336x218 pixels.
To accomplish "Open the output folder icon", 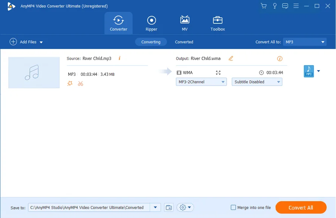I will click(x=169, y=207).
